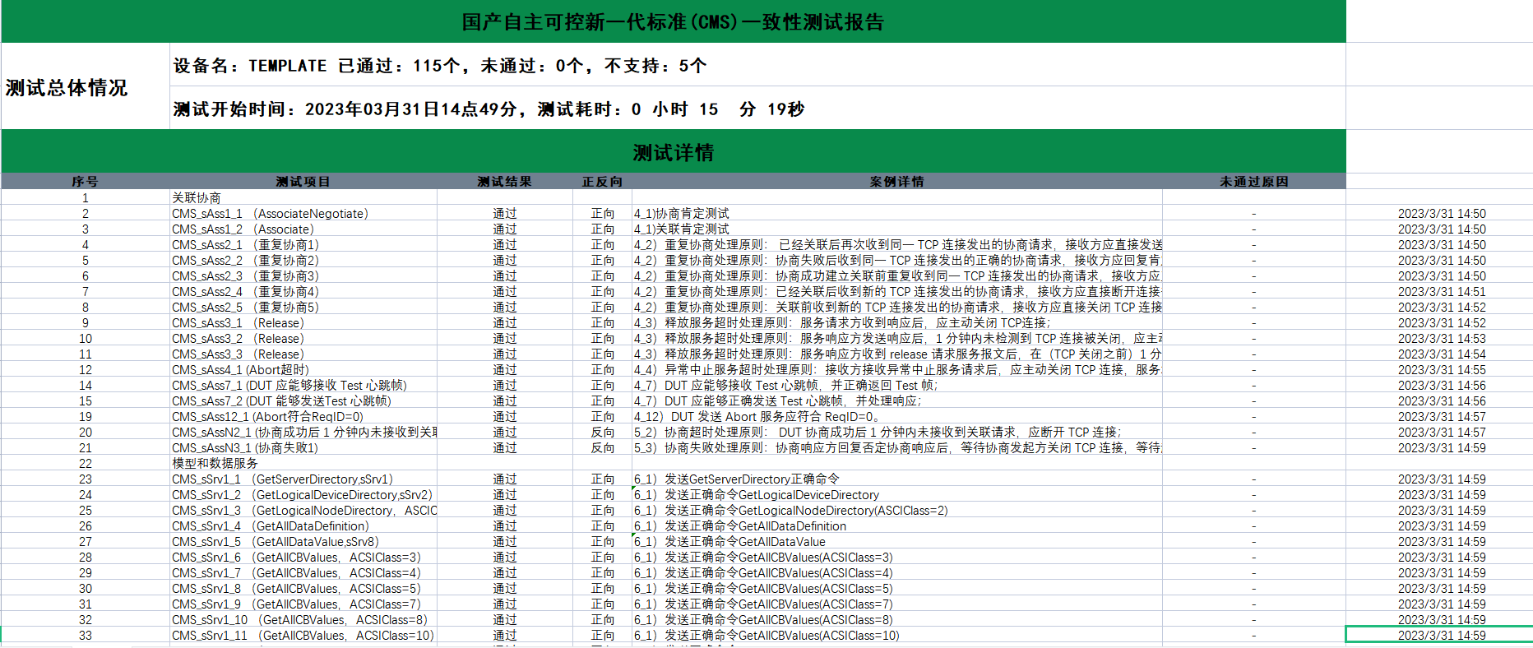This screenshot has height=648, width=1533.
Task: Select the 发送正确命令GetLogicalDeviceDirectory detail cell
Action: 897,494
